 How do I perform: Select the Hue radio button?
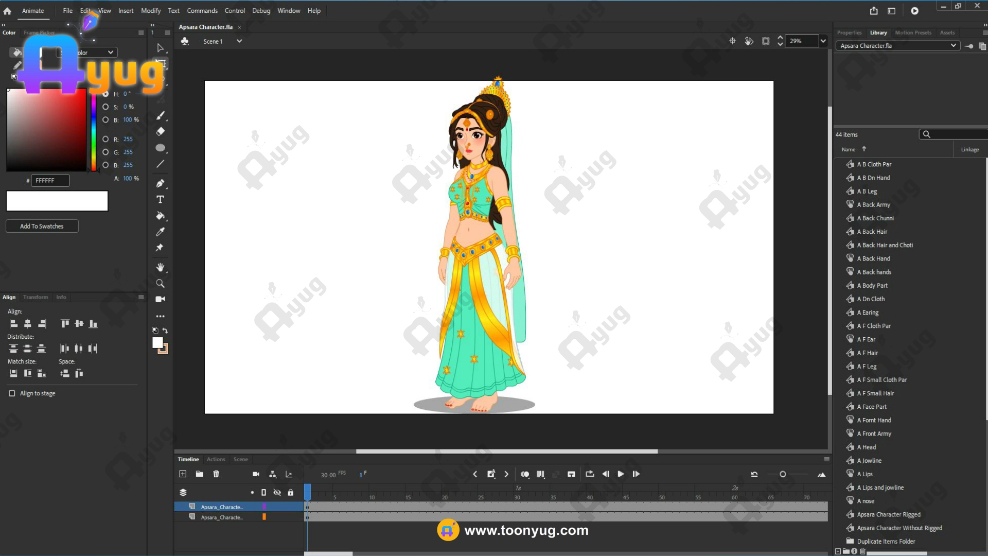(105, 94)
